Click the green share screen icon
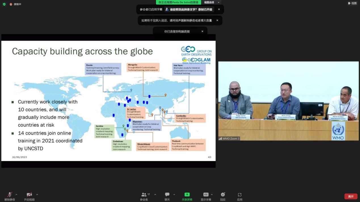This screenshot has height=202, width=360. pyautogui.click(x=187, y=195)
